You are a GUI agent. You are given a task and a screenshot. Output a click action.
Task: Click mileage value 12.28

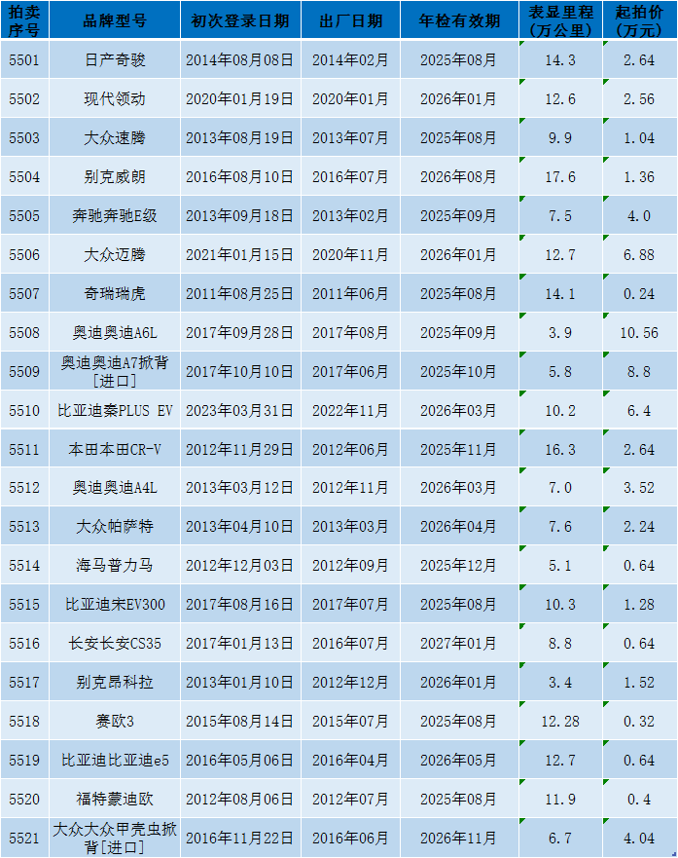click(x=560, y=721)
